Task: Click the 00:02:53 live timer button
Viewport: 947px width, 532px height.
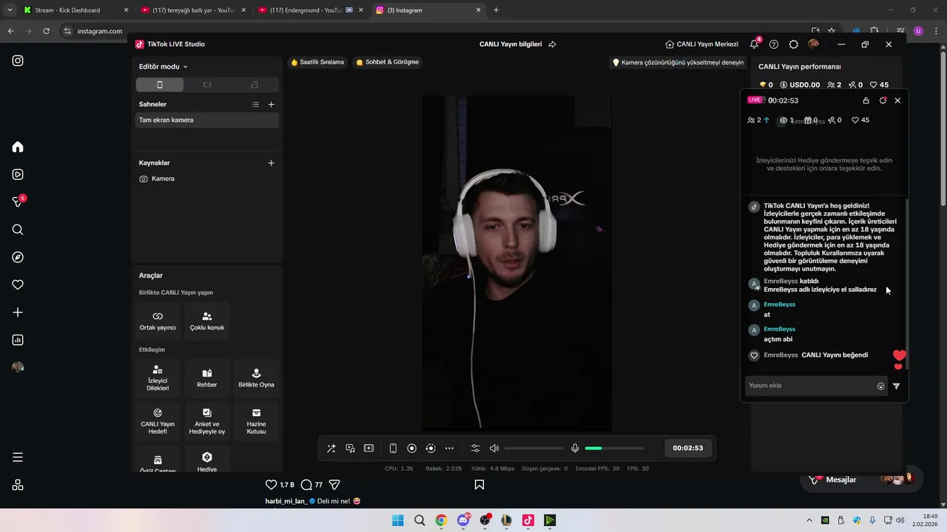Action: click(x=688, y=448)
